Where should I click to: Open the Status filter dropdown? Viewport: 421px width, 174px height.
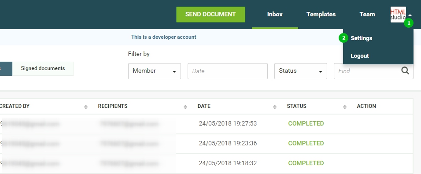pos(300,71)
